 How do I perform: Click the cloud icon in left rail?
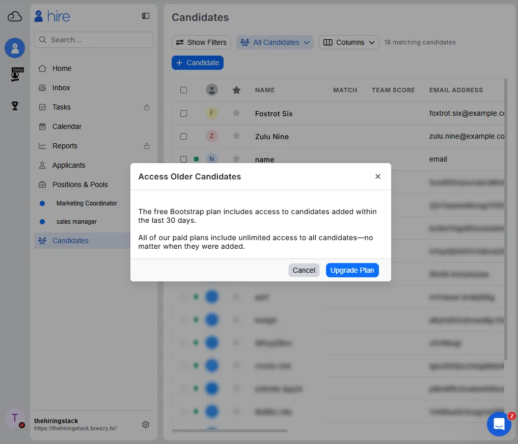(x=15, y=16)
